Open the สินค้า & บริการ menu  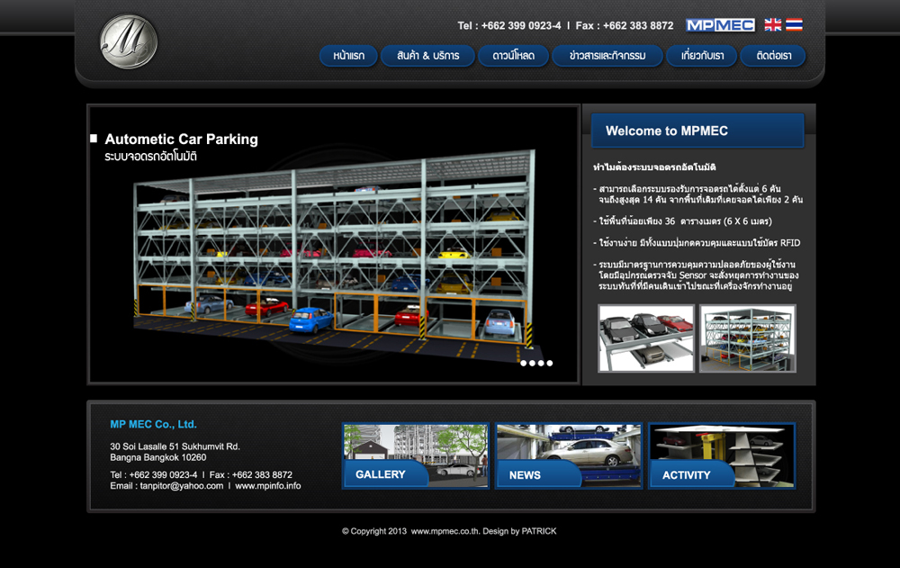(427, 56)
